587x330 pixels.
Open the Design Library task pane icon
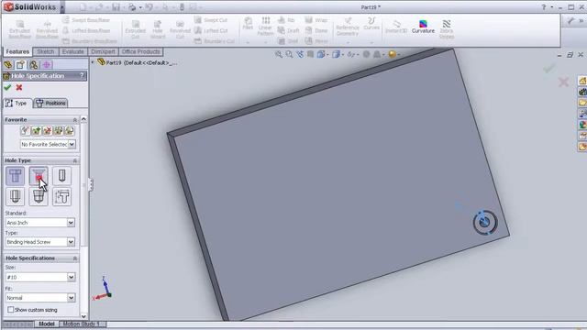(582, 92)
